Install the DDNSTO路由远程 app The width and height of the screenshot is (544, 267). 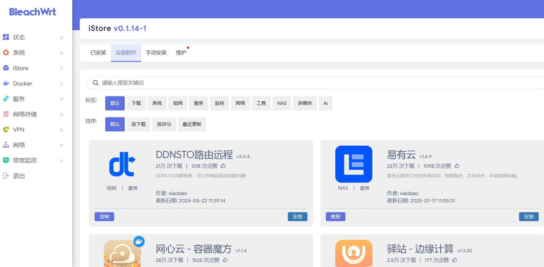[x=298, y=217]
